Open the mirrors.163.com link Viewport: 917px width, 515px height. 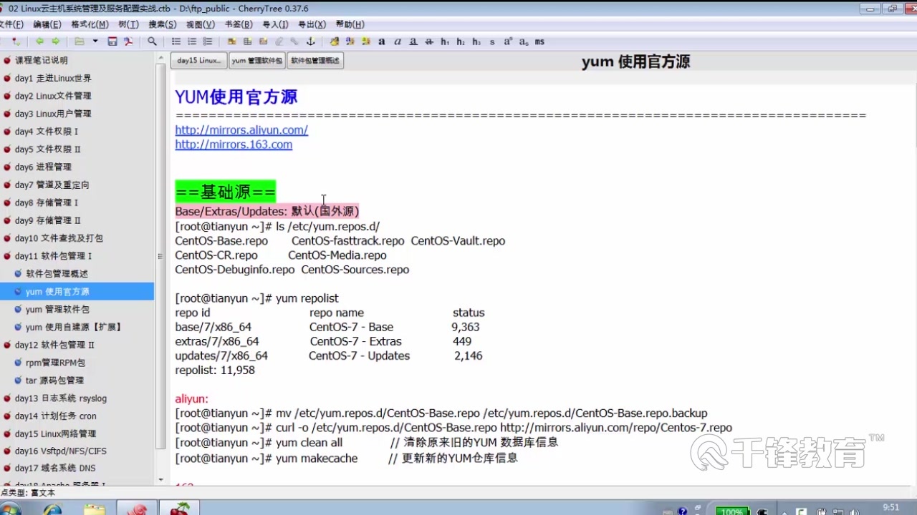pos(234,144)
